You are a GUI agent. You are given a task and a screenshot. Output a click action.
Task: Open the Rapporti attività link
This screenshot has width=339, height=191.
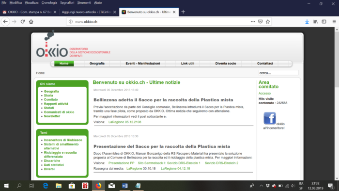click(56, 104)
